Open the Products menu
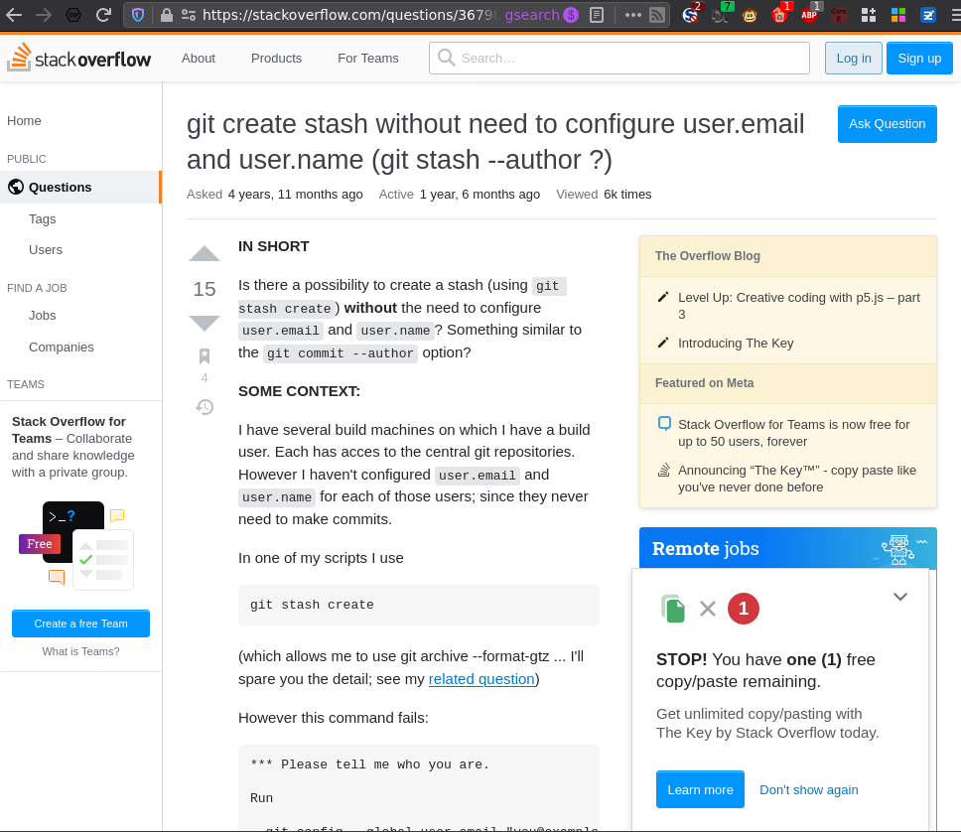961x832 pixels. point(276,59)
